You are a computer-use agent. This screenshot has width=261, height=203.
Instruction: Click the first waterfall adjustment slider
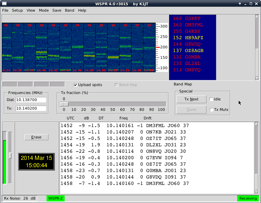[18, 85]
